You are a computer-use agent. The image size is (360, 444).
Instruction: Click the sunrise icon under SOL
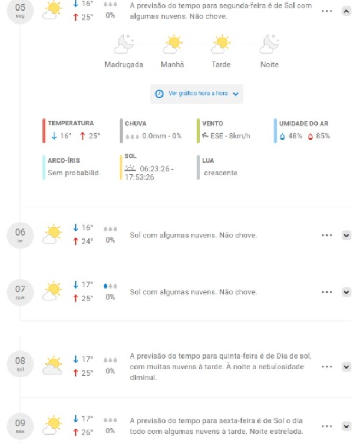[130, 168]
